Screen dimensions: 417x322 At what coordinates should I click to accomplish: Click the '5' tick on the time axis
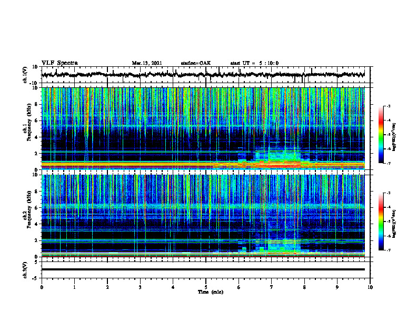(x=206, y=287)
